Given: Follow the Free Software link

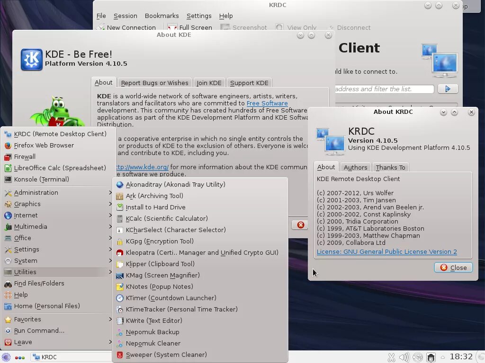Looking at the screenshot, I should 267,103.
